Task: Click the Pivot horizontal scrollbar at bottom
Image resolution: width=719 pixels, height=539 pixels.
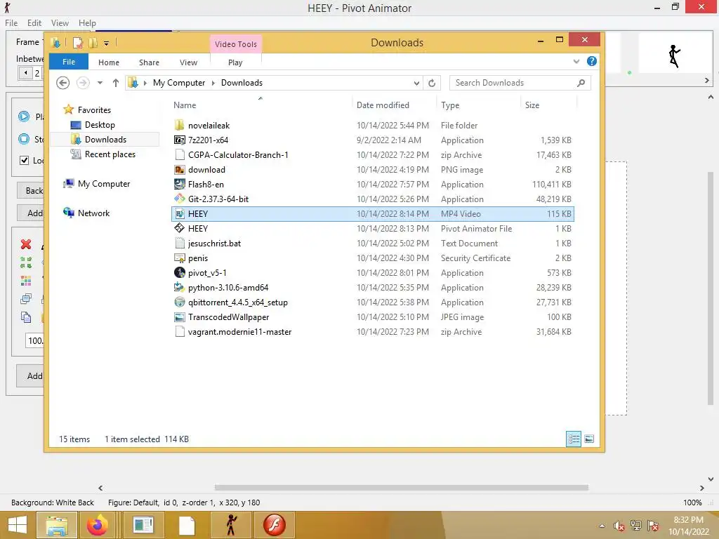Action: [x=401, y=488]
